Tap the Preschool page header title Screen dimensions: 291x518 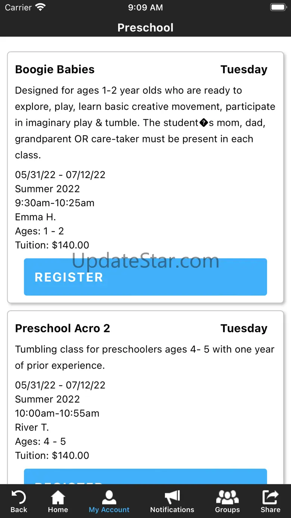coord(145,28)
